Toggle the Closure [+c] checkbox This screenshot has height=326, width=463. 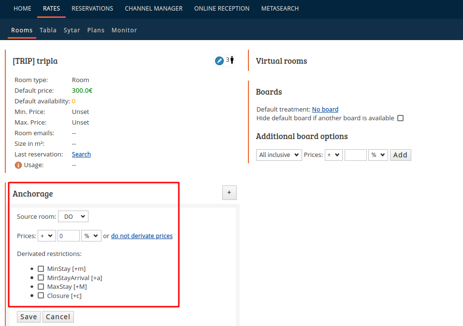pyautogui.click(x=41, y=295)
